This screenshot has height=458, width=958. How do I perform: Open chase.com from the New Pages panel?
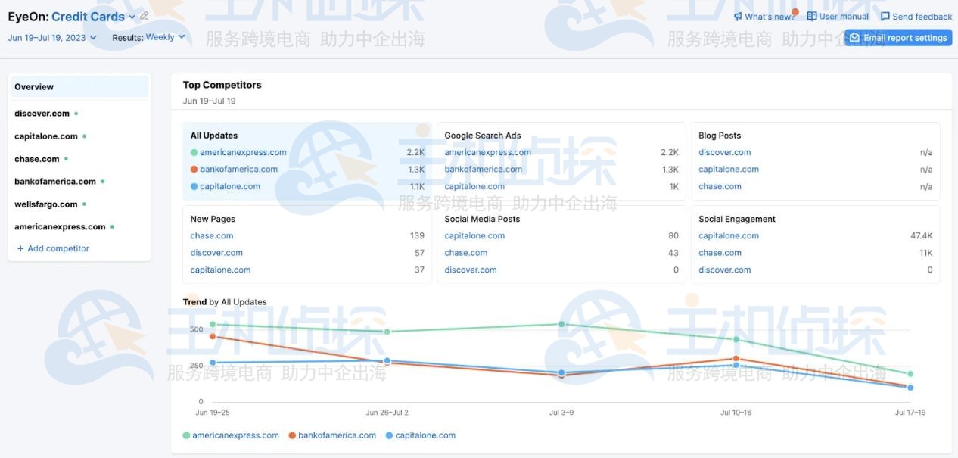coord(212,235)
